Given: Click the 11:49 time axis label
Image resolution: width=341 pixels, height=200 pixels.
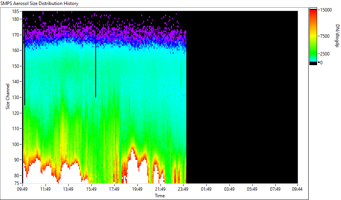Looking at the screenshot, I should coord(45,189).
